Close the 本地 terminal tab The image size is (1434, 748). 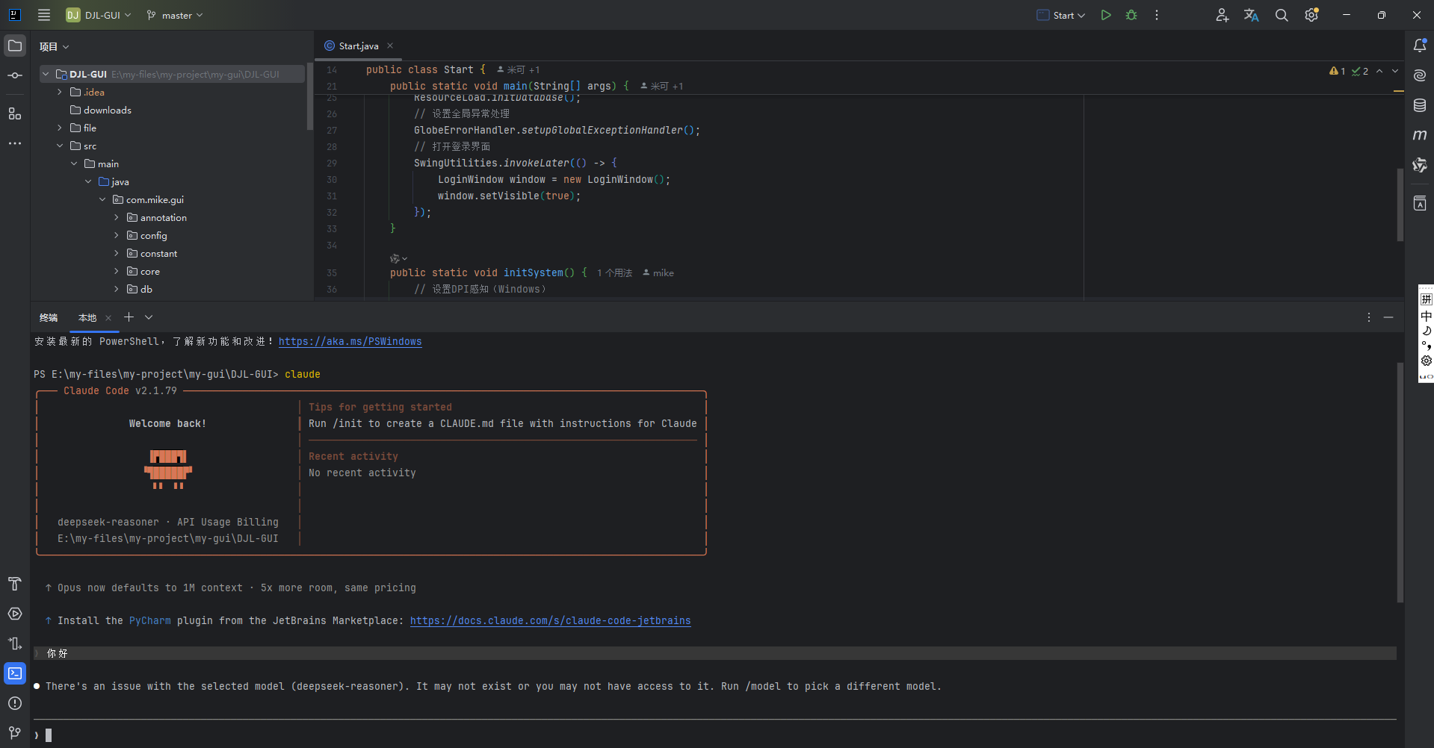108,318
